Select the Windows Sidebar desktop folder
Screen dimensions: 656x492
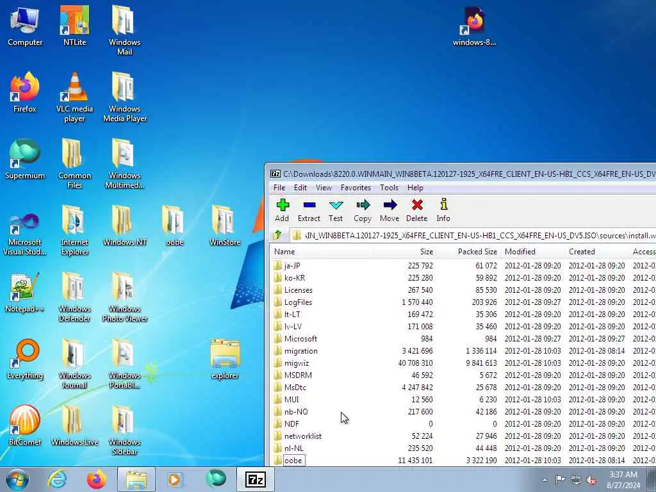point(124,430)
